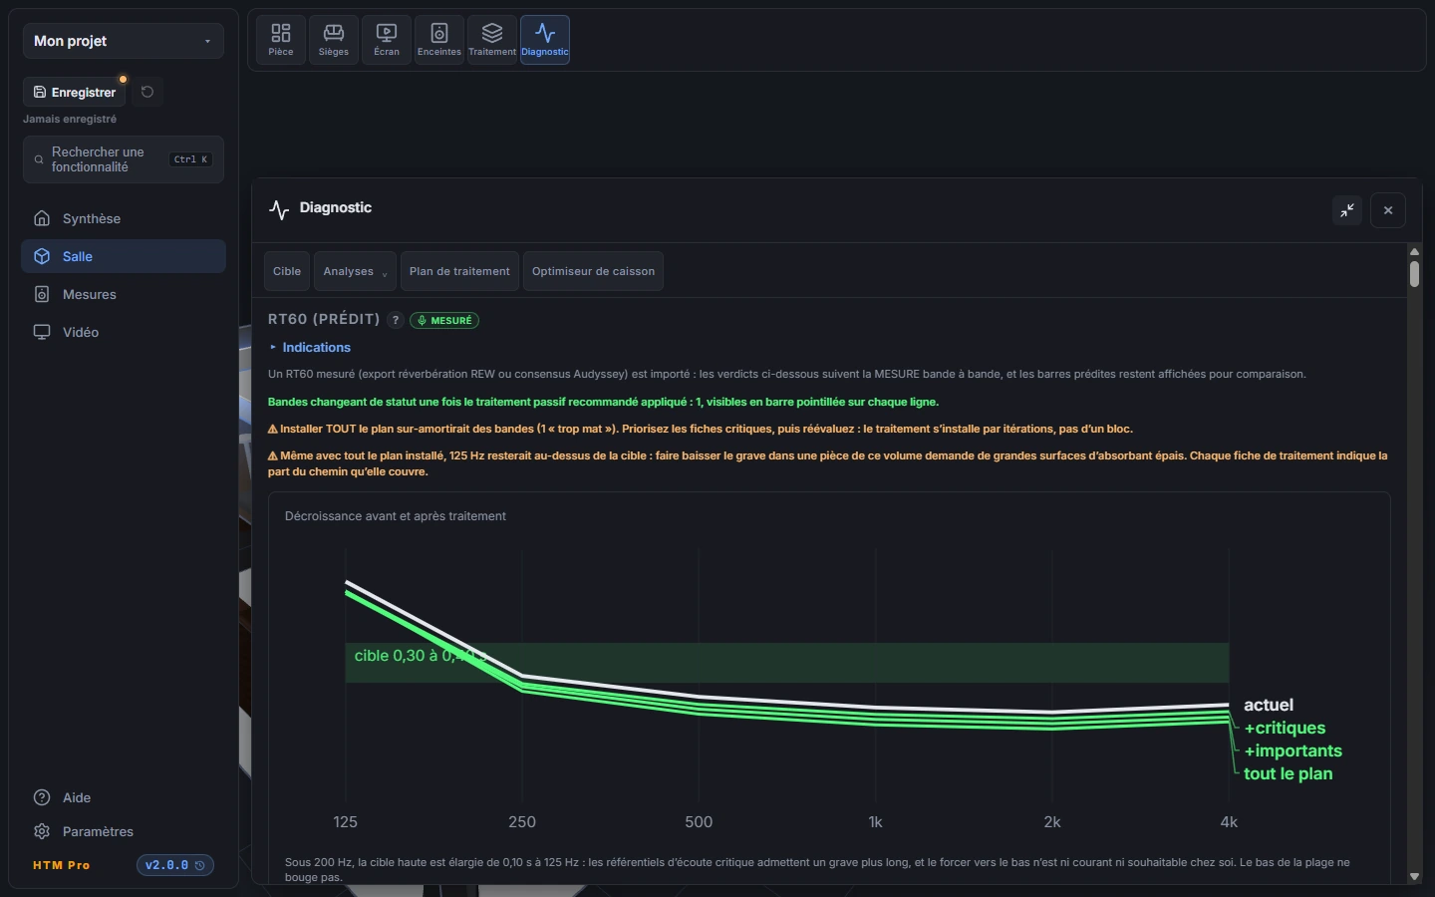1435x897 pixels.
Task: Click the MESURÉ badge
Action: tap(444, 320)
